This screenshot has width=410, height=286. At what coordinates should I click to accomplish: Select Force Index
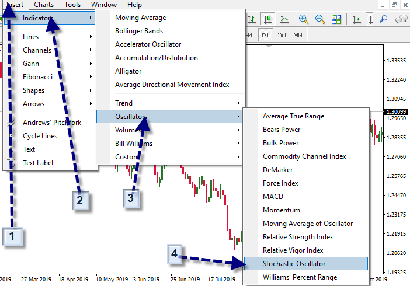tap(305, 183)
